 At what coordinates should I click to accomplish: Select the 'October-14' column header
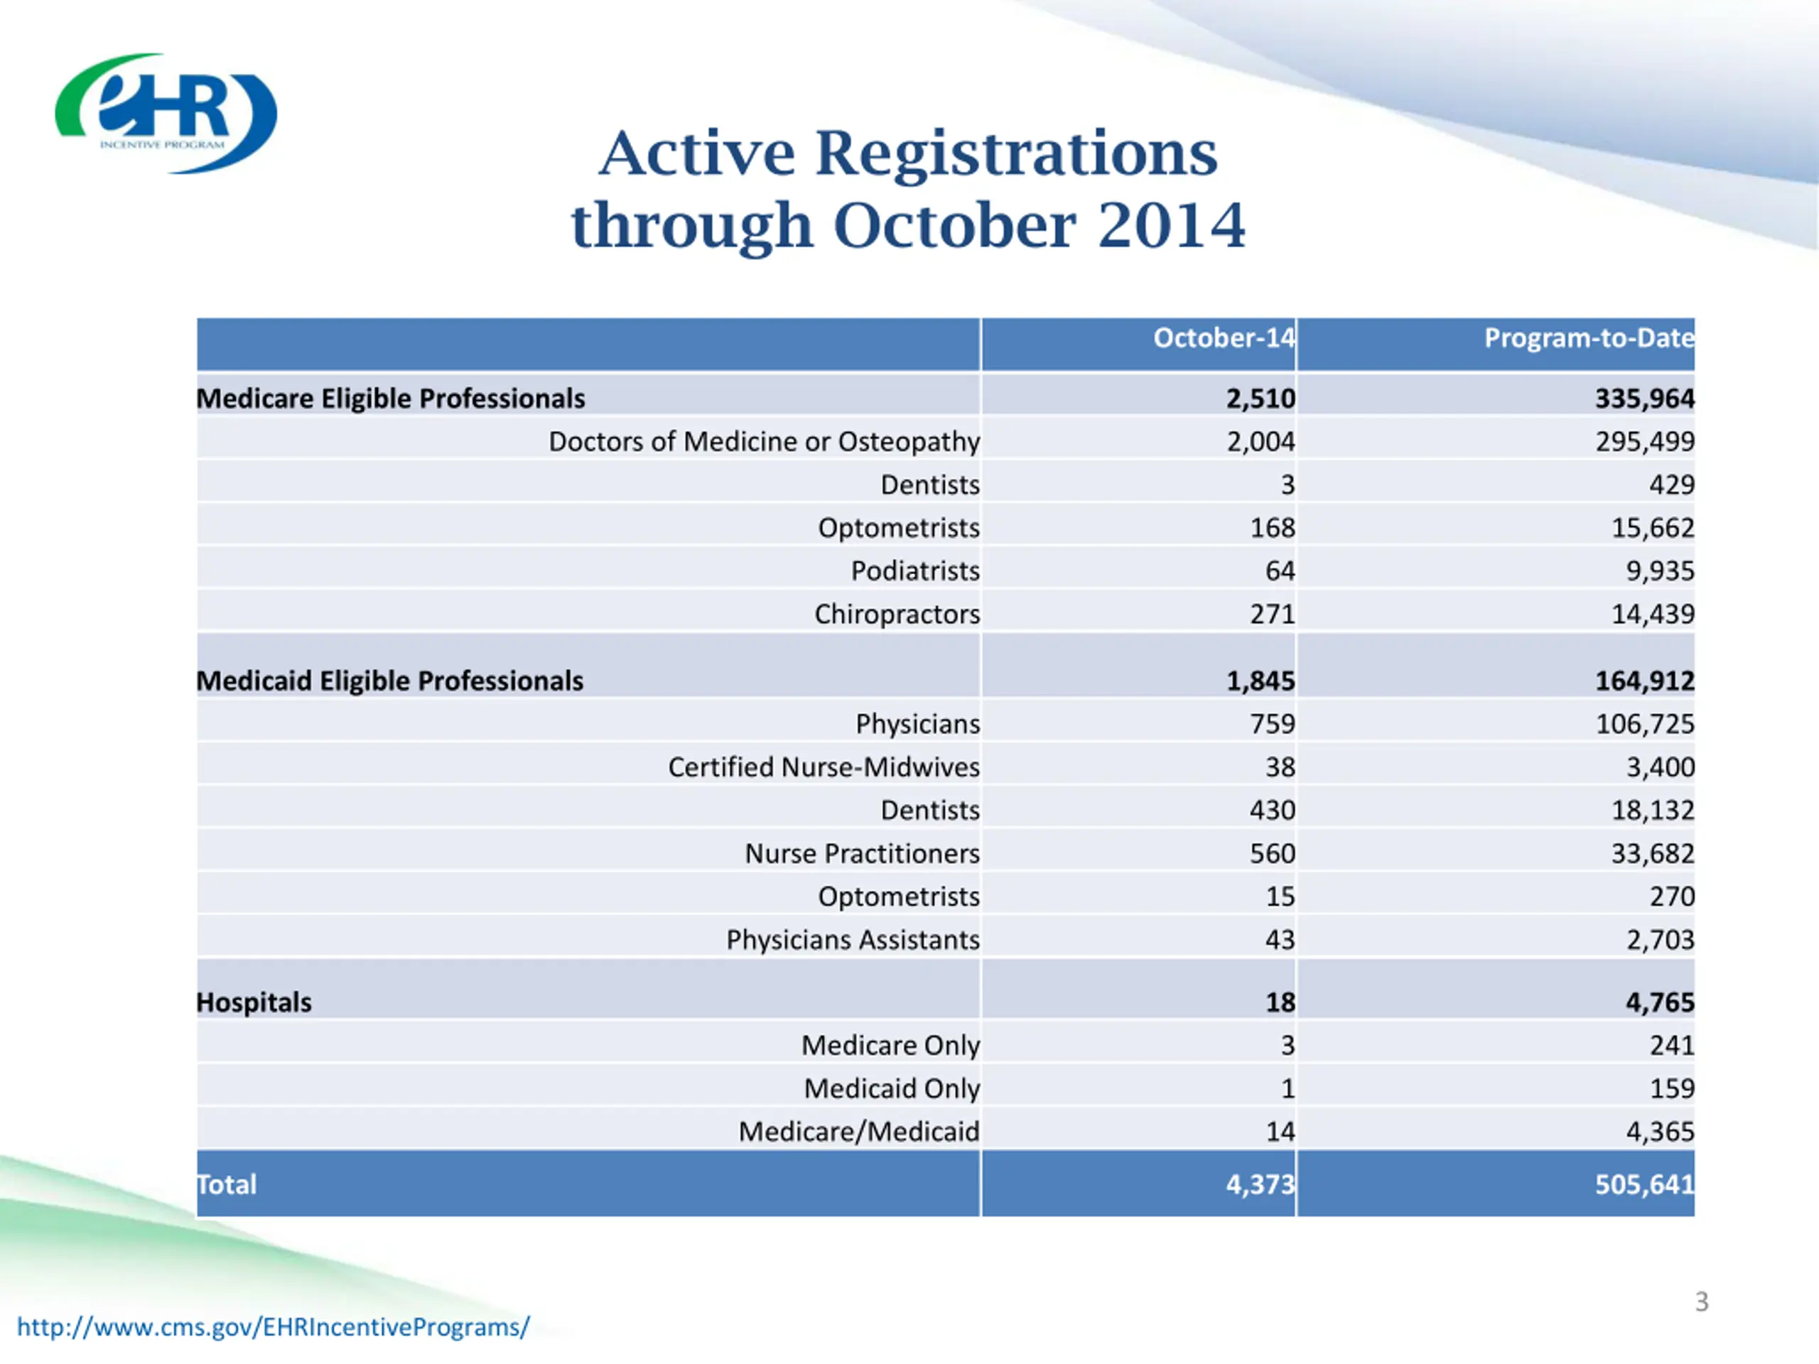point(1224,338)
